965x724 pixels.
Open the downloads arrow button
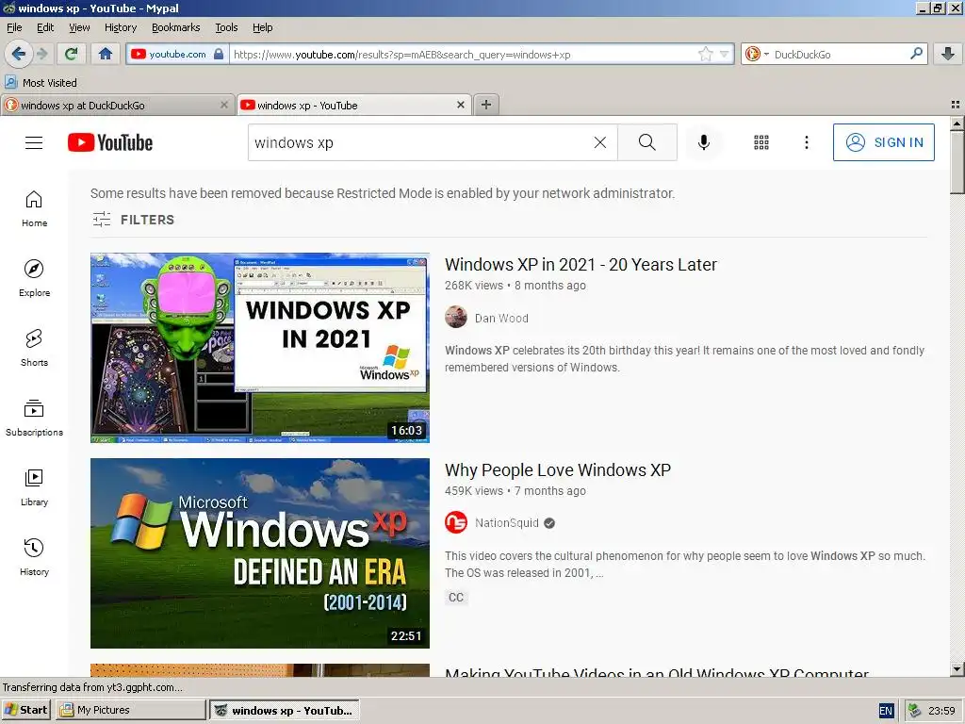pyautogui.click(x=948, y=54)
